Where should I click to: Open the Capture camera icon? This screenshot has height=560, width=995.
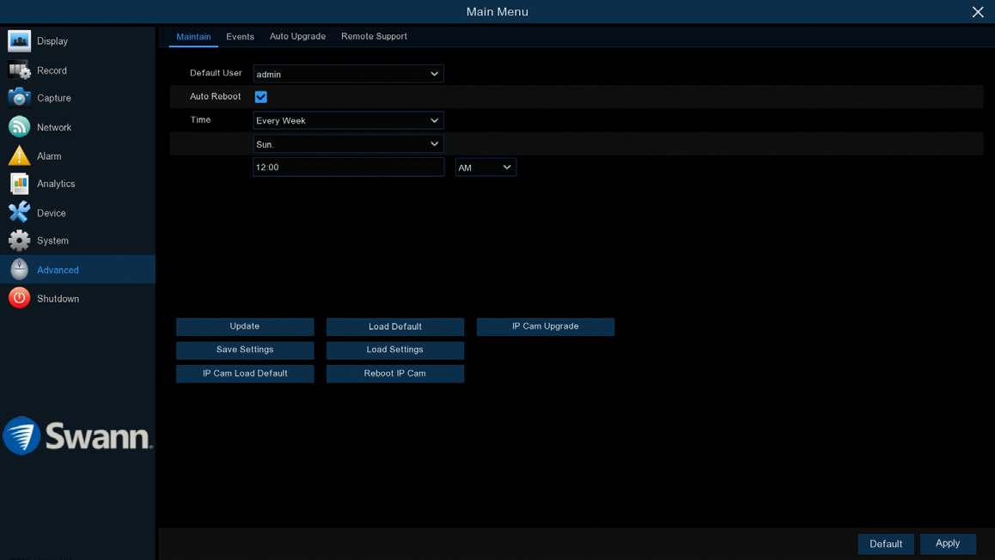[x=19, y=98]
